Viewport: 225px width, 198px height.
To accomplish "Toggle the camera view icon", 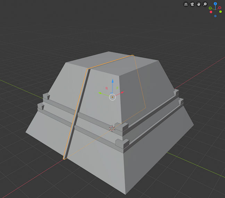I will click(192, 4).
